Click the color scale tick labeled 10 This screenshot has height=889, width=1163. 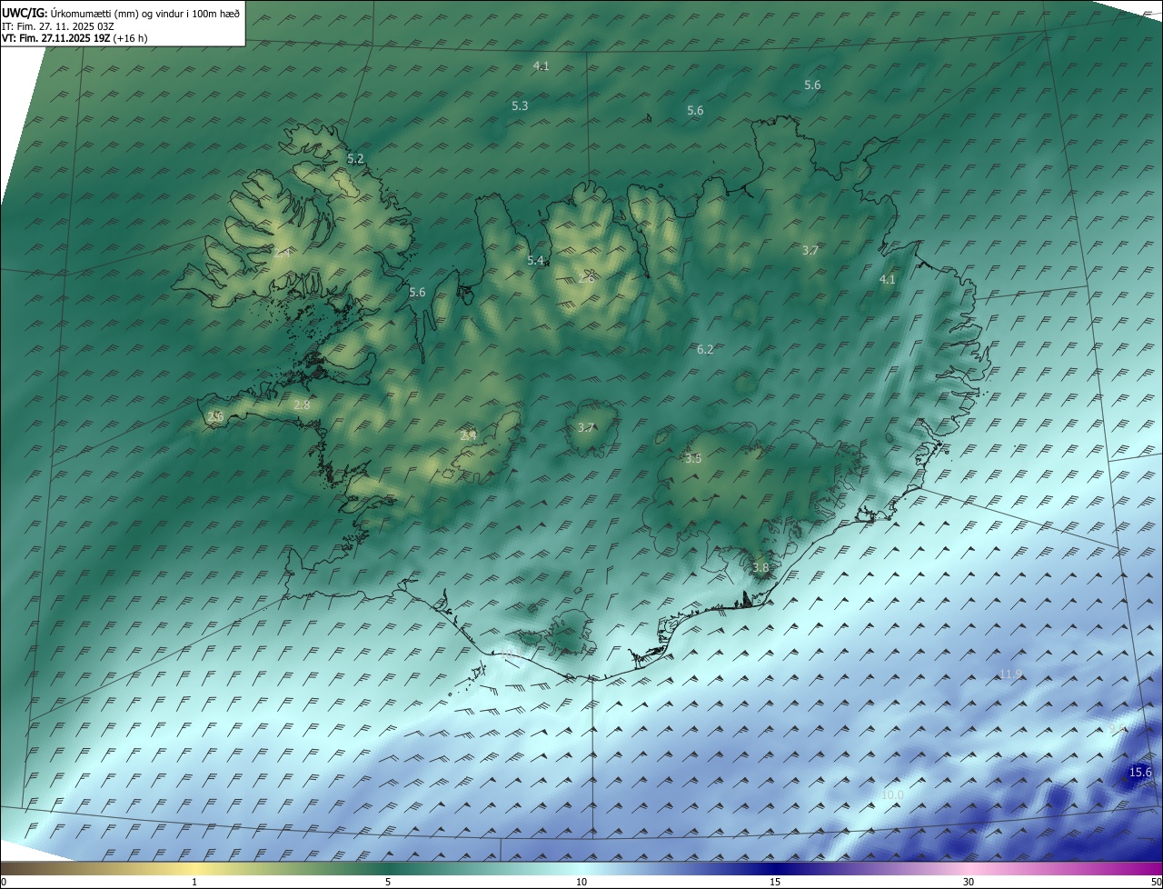[x=581, y=882]
